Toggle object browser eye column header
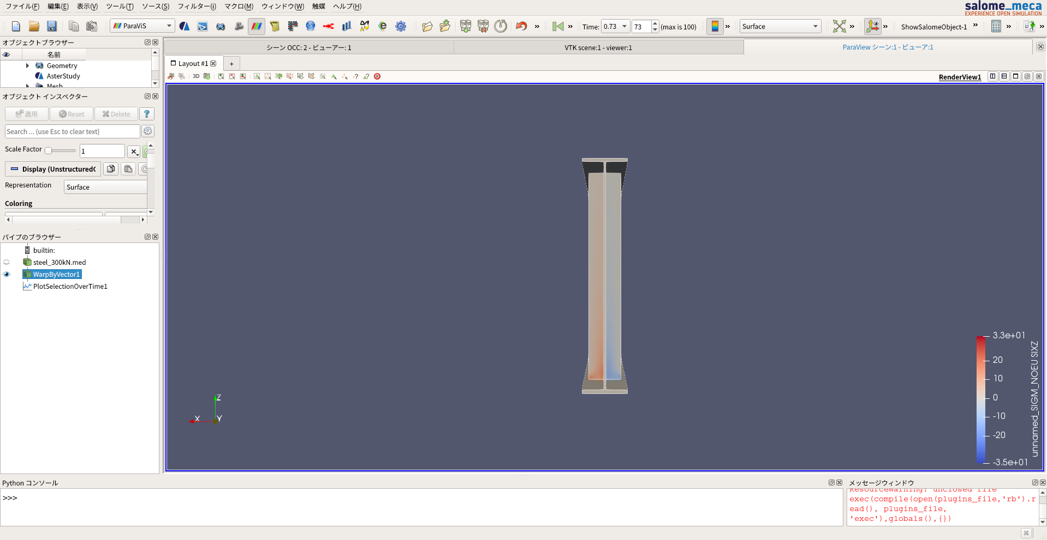Screen dimensions: 1047x540 tap(7, 54)
